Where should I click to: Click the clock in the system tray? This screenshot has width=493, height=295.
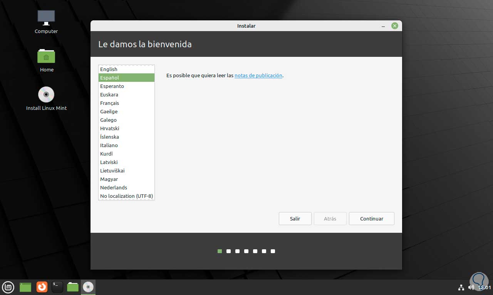point(485,287)
